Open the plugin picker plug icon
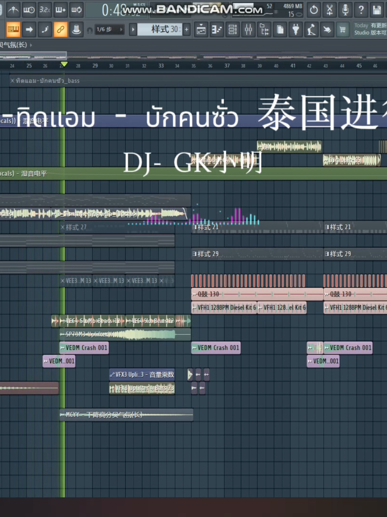This screenshot has height=517, width=387. [296, 30]
